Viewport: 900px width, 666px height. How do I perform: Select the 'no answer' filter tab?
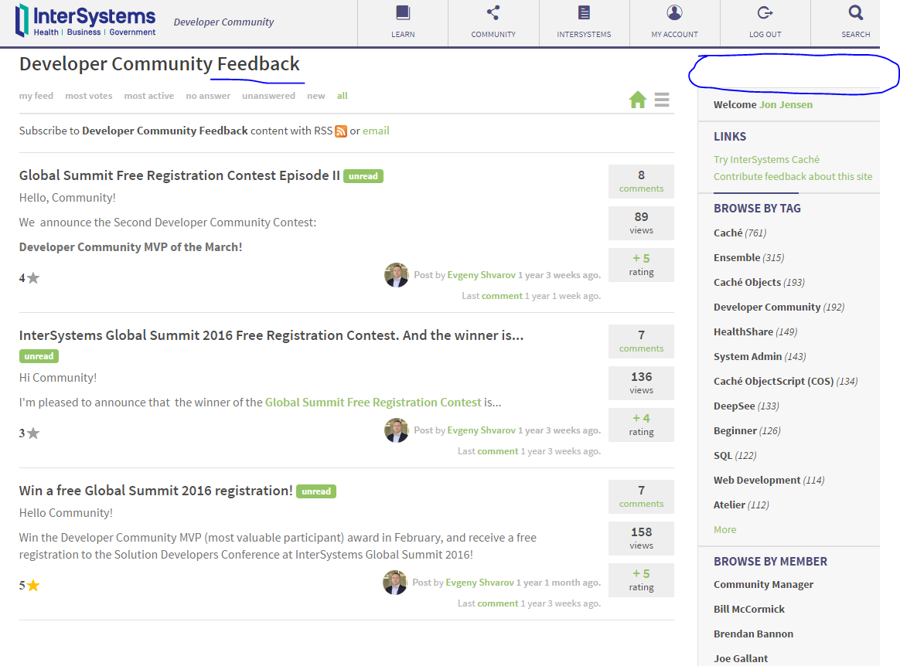point(208,96)
